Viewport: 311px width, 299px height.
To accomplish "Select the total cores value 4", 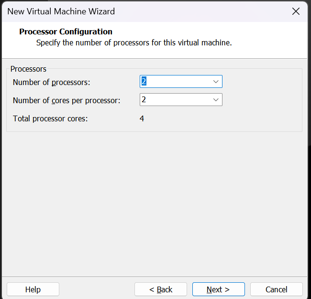I will click(x=142, y=118).
